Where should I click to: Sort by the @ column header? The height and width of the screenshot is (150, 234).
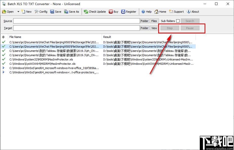pos(4,37)
